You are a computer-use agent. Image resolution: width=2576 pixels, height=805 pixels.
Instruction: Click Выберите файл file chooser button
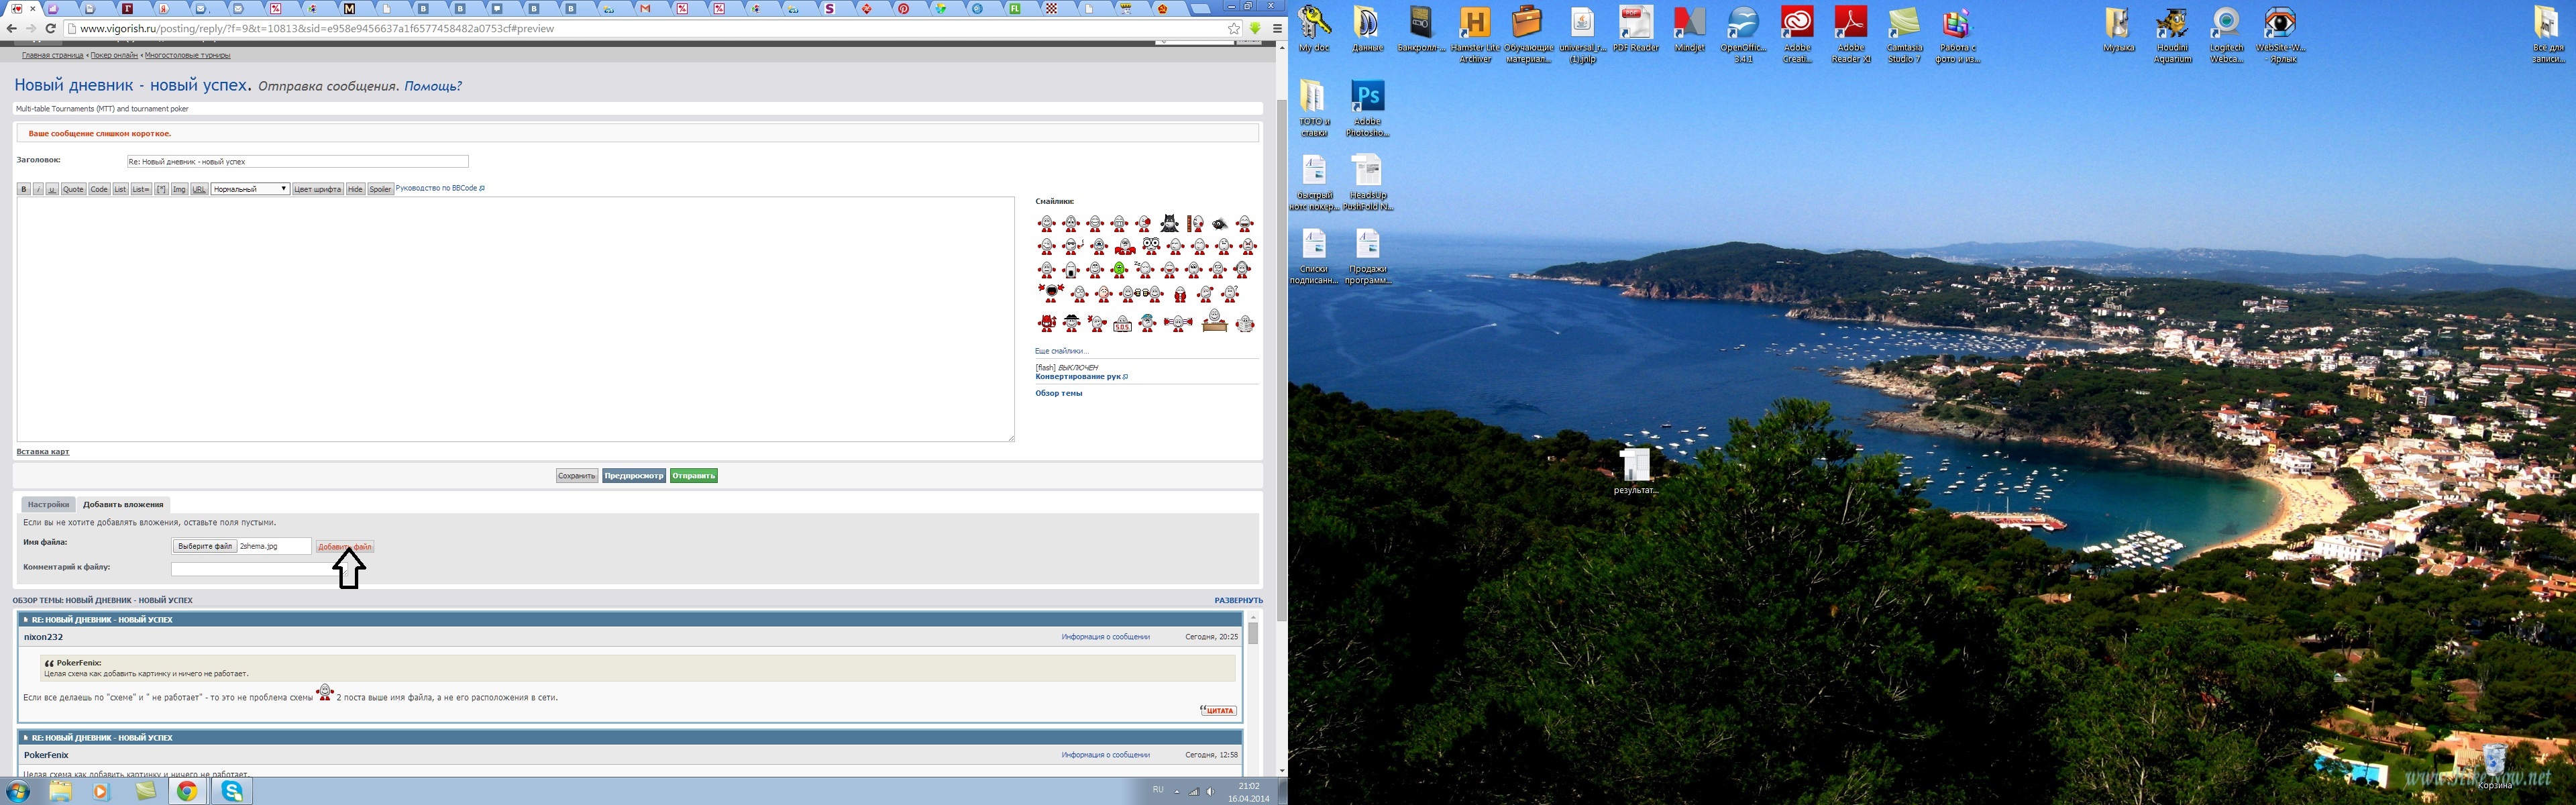pyautogui.click(x=205, y=546)
